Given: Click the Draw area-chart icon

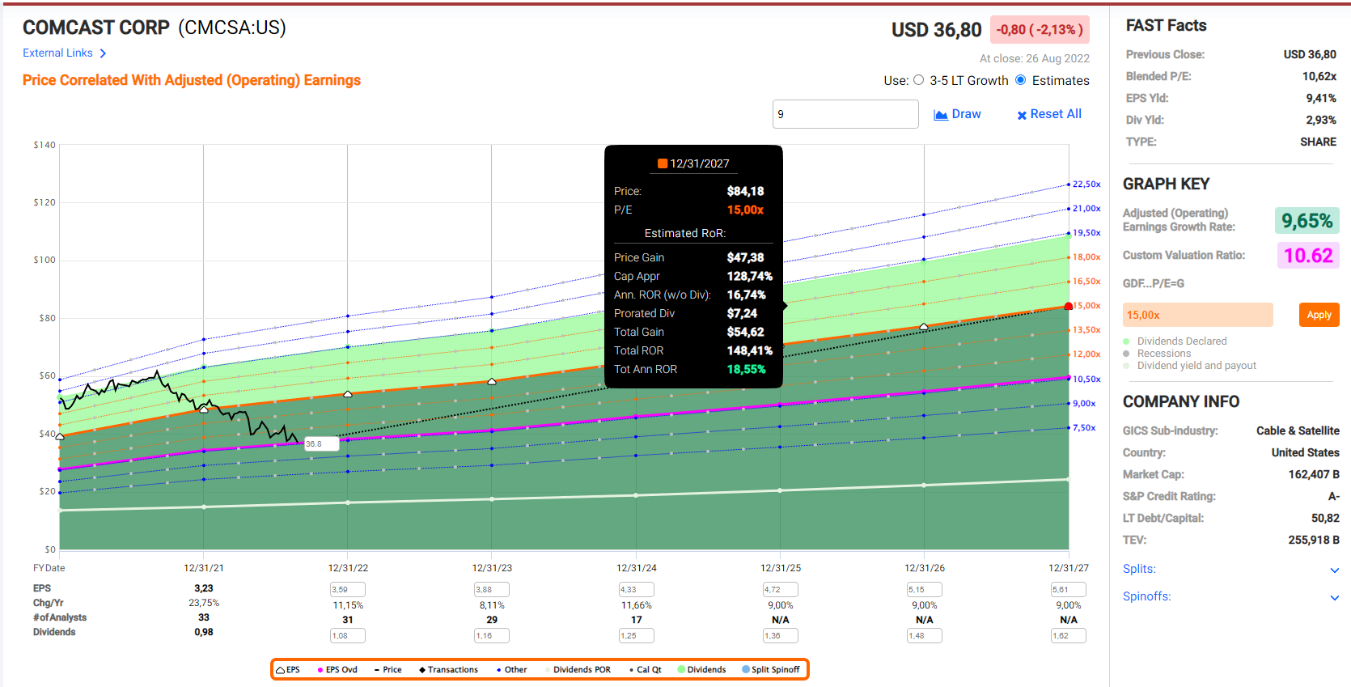Looking at the screenshot, I should (x=941, y=115).
